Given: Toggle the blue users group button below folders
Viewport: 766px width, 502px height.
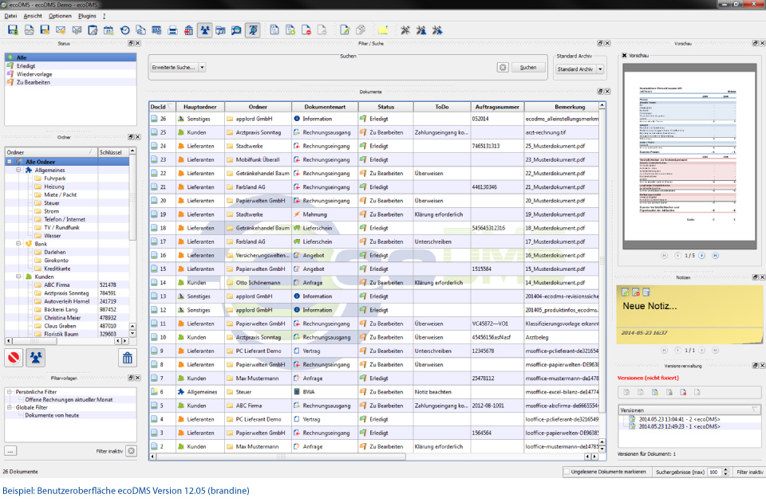Looking at the screenshot, I should [x=36, y=358].
